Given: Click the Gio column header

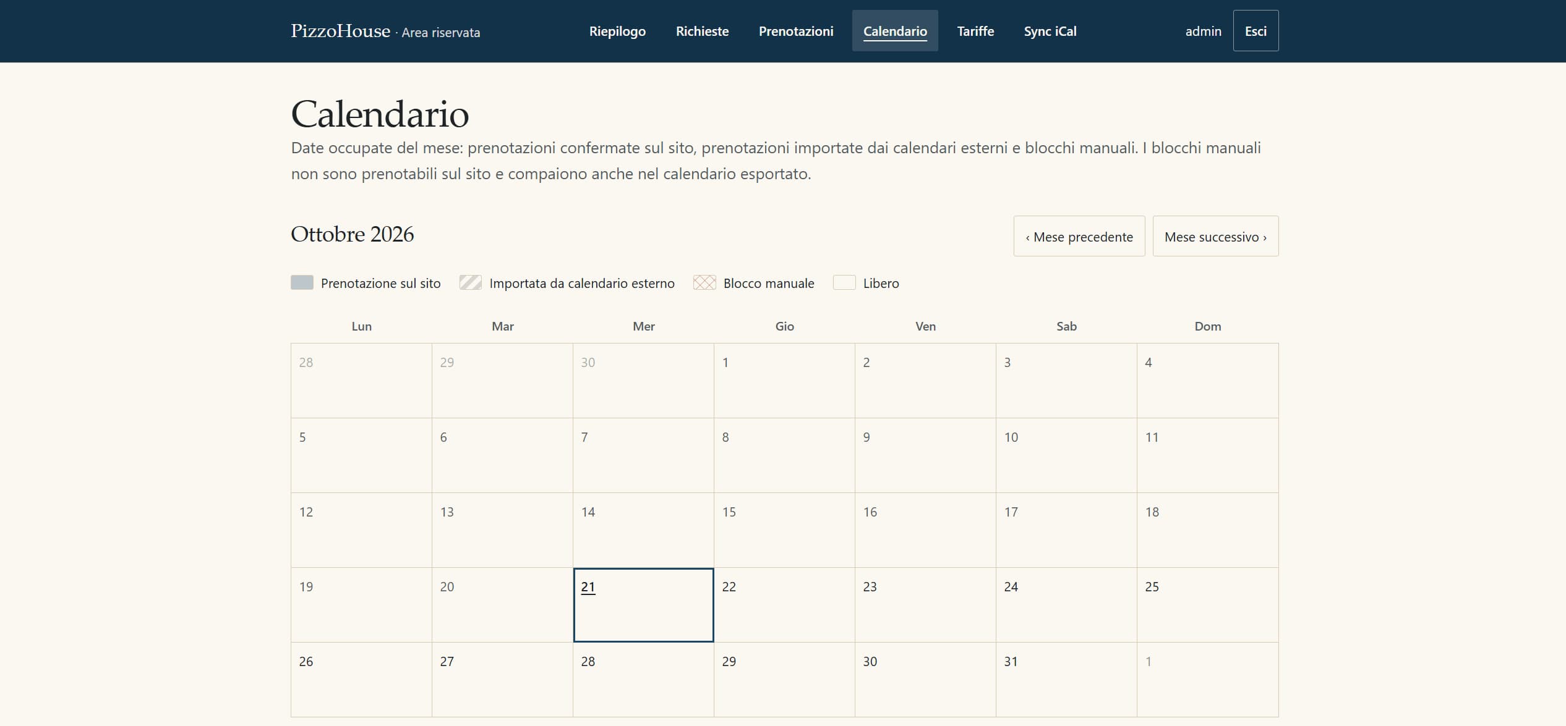Looking at the screenshot, I should [784, 326].
